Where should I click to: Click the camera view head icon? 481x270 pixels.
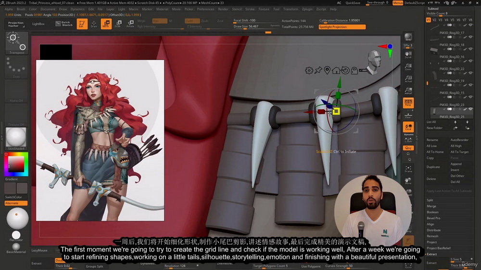[374, 62]
